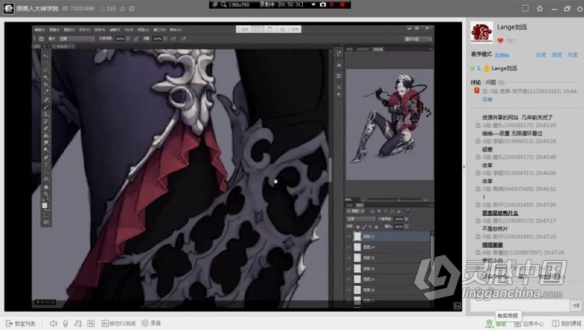Screen dimensions: 584x330
Task: Toggle eye icon of second layer row
Action: (349, 247)
